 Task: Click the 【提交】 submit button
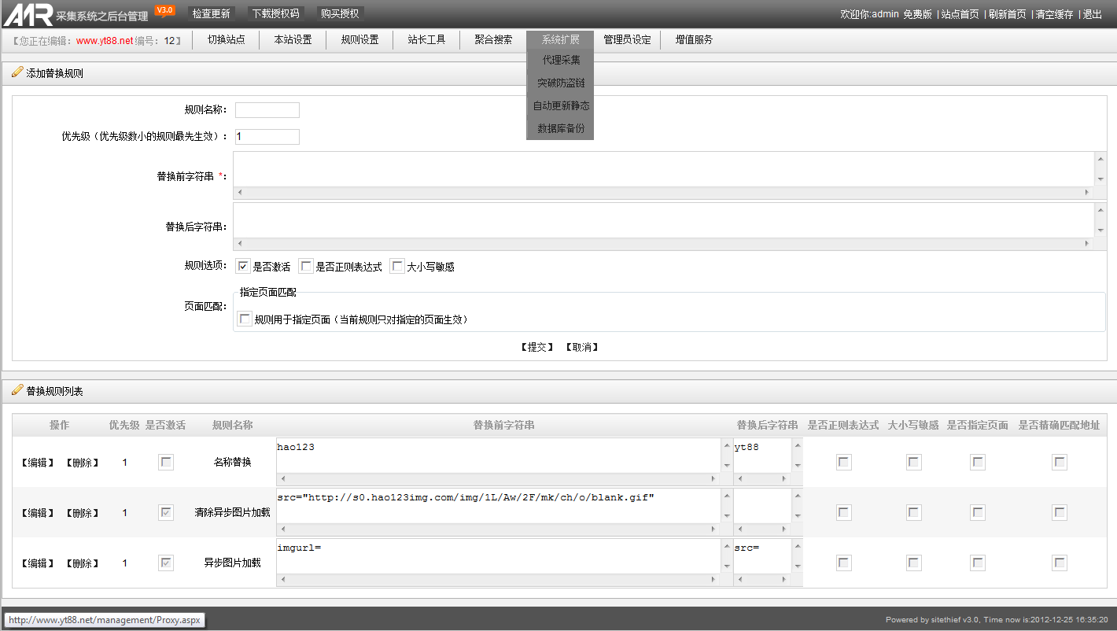(537, 347)
